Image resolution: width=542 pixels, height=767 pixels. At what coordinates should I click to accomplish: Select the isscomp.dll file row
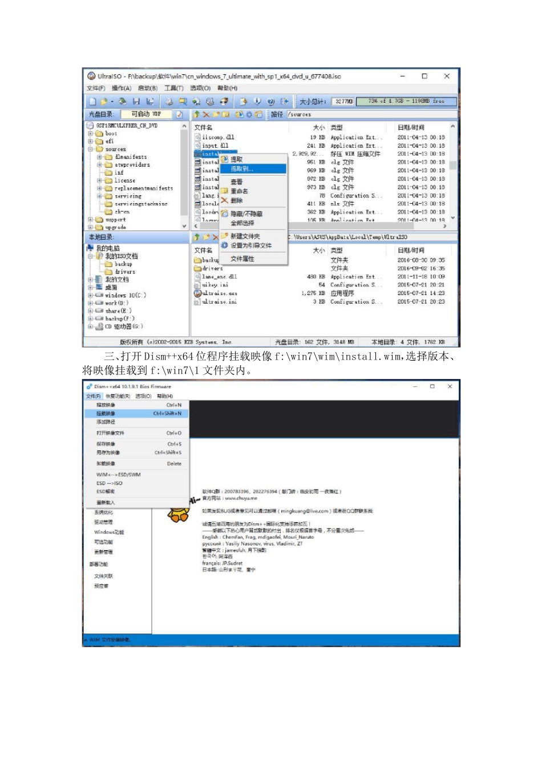point(319,138)
